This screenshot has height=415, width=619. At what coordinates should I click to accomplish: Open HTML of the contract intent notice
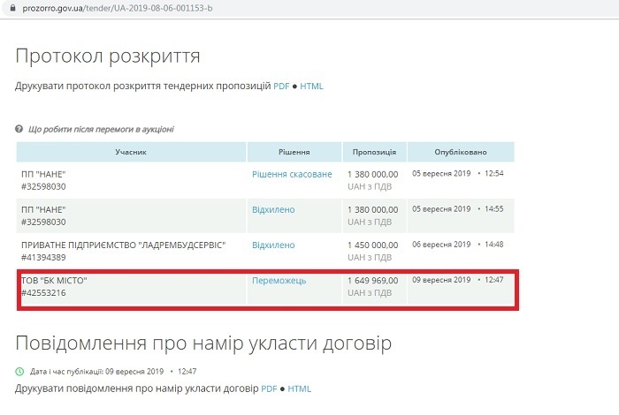[299, 389]
